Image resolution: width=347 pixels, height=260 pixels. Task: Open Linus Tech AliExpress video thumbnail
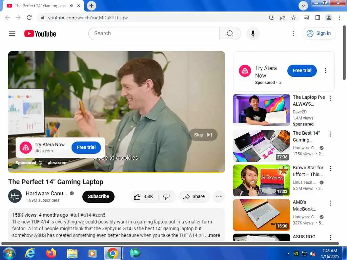261,180
